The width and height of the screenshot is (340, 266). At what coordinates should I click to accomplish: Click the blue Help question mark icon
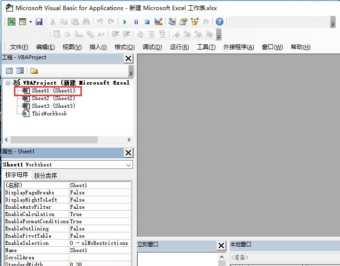220,22
